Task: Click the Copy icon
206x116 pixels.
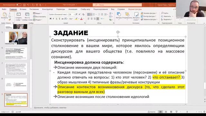Action: [10, 16]
